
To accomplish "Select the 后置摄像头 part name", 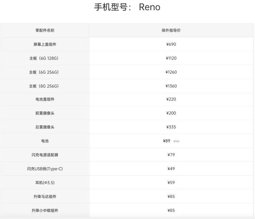I will (x=45, y=127).
